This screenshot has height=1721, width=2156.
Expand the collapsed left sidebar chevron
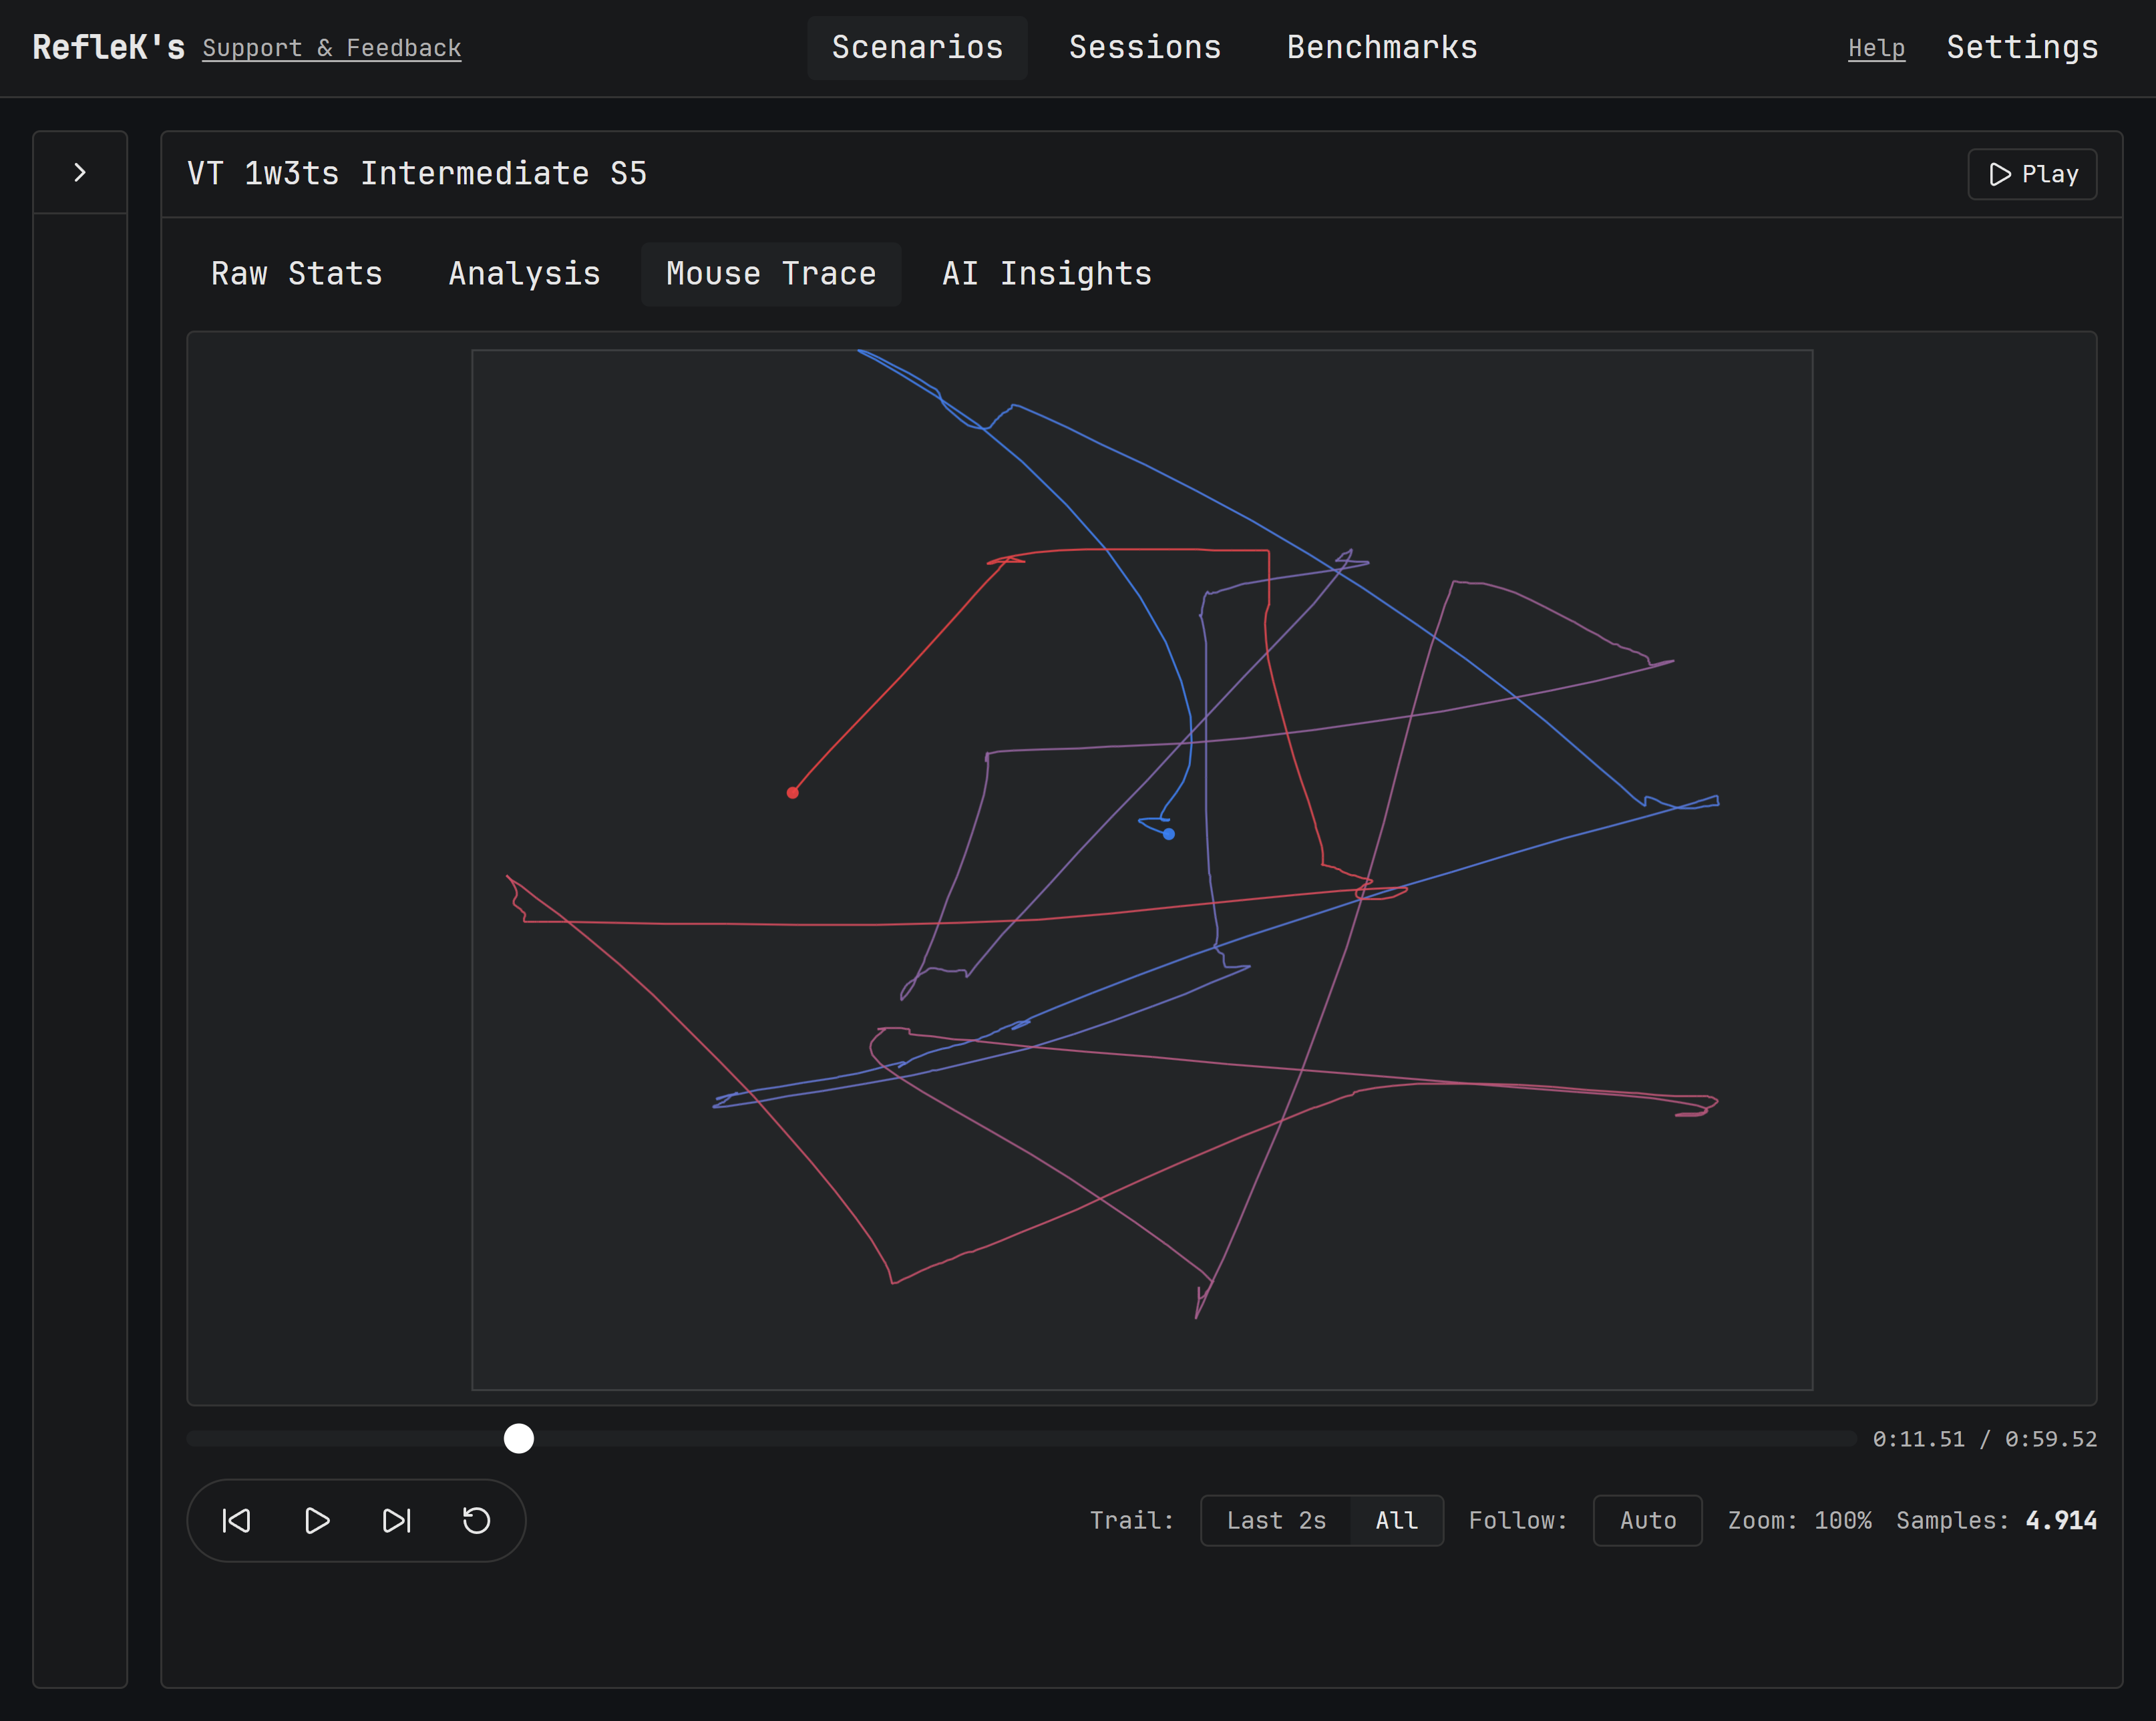[x=80, y=173]
